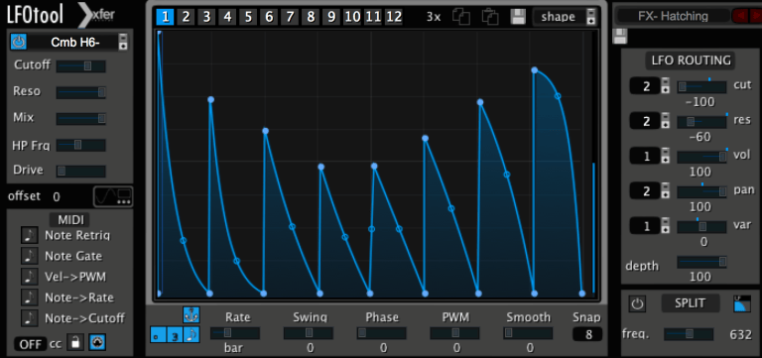762x358 pixels.
Task: Click the MIDI cc OFF button
Action: [30, 344]
